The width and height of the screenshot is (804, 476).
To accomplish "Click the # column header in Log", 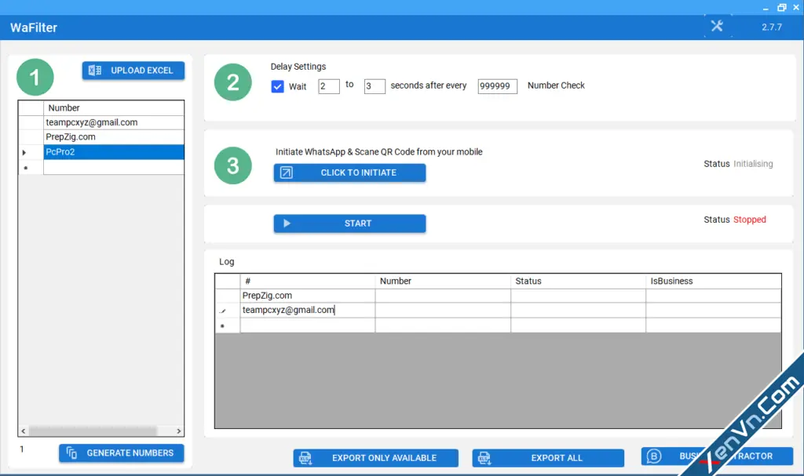I will [308, 282].
